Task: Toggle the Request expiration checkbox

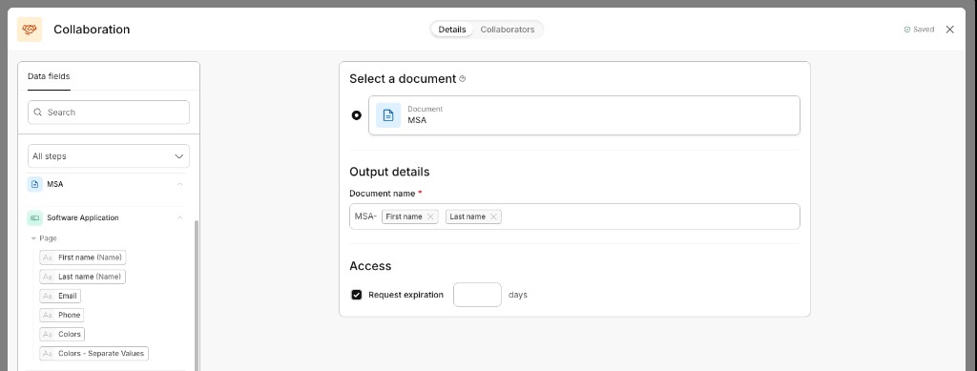Action: point(357,295)
